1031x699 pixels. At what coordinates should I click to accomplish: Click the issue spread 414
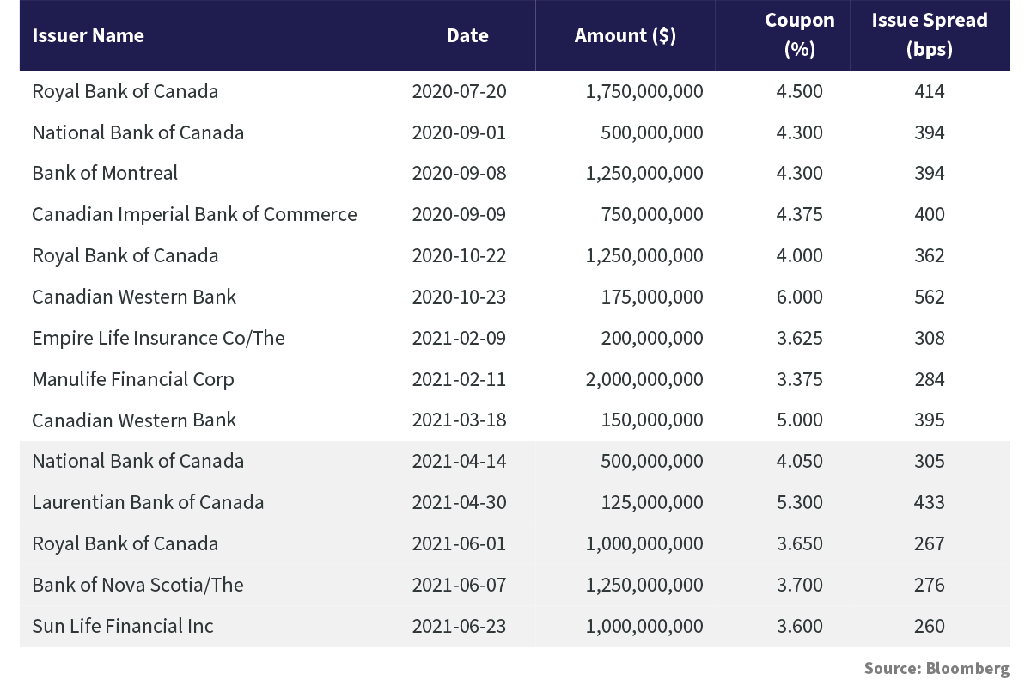pyautogui.click(x=930, y=91)
